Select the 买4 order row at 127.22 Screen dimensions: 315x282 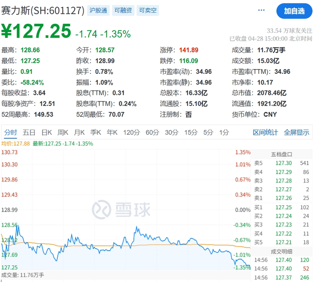click(282, 234)
